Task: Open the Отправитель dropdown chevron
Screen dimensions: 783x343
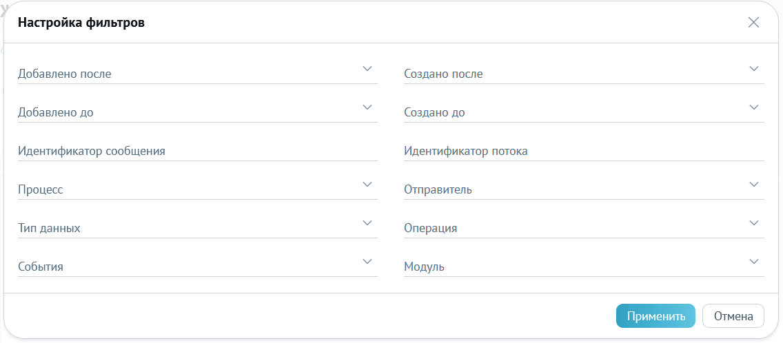Action: coord(754,185)
